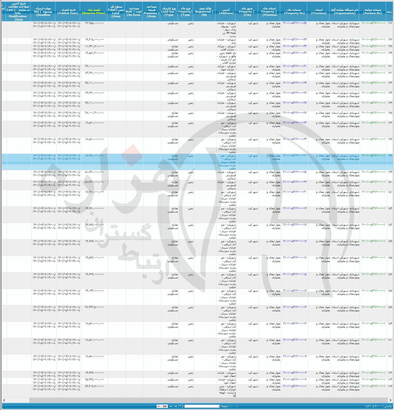Select the row number cell ۱۶۰
This screenshot has width=394, height=410.
[390, 346]
